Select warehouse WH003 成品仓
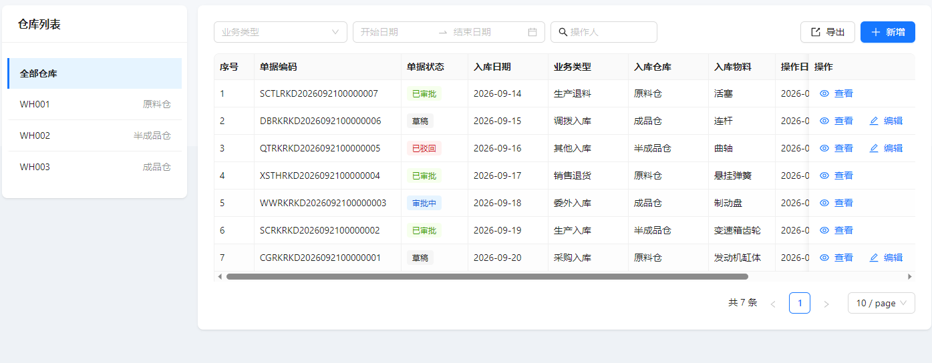The height and width of the screenshot is (363, 932). (x=96, y=167)
